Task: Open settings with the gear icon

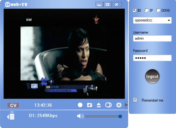Action: [119, 105]
